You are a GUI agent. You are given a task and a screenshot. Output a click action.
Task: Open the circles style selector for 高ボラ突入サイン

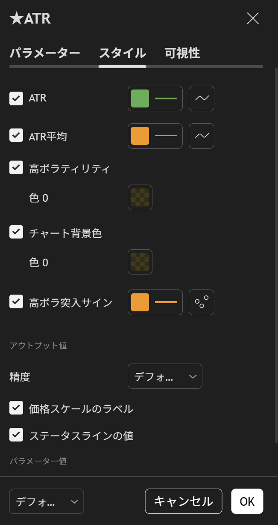tap(201, 302)
